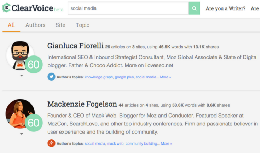This screenshot has width=261, height=153.
Task: Expand arrow below Gianluca Fiorelli's avatar
Action: [x=21, y=75]
